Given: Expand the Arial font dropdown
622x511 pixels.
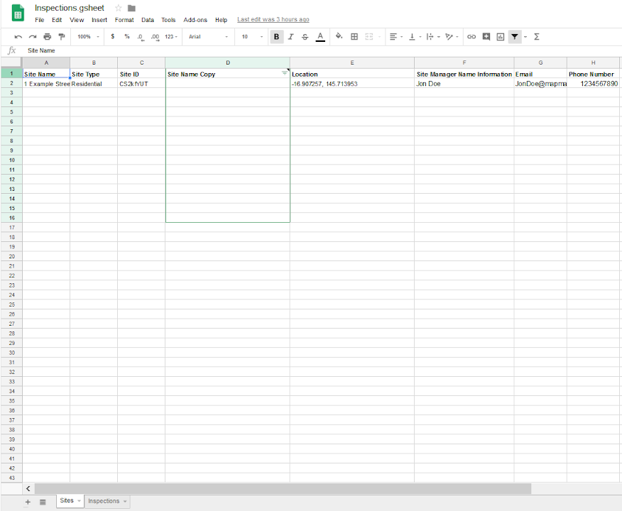Looking at the screenshot, I should point(208,37).
